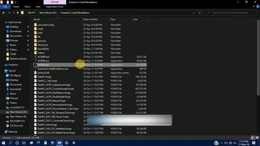Select the multi folder
Viewport: 260px width, 146px height.
[x=40, y=29]
